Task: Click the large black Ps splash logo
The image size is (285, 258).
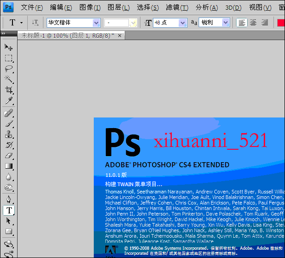Action: pyautogui.click(x=123, y=142)
